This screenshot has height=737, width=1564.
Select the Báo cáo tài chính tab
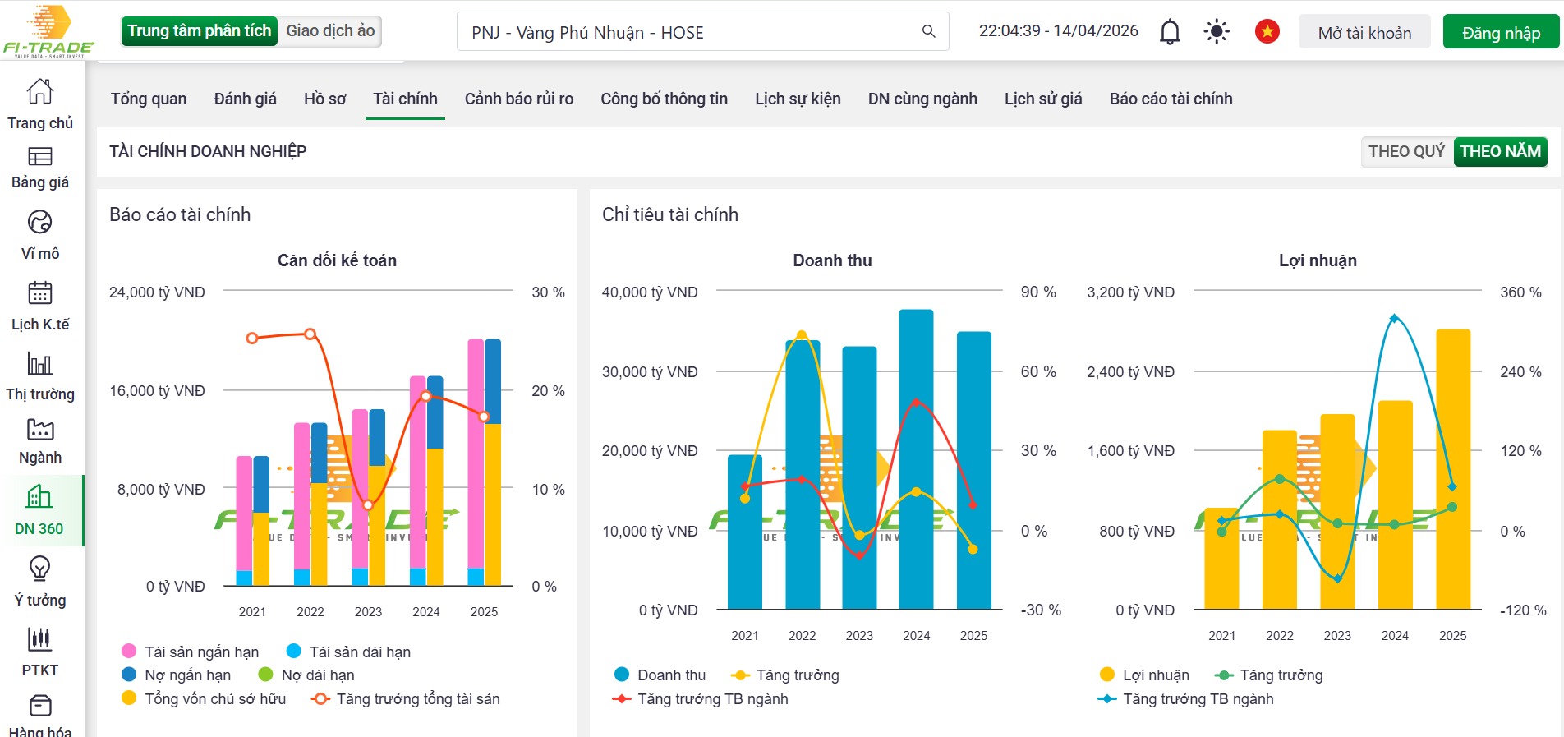1171,99
